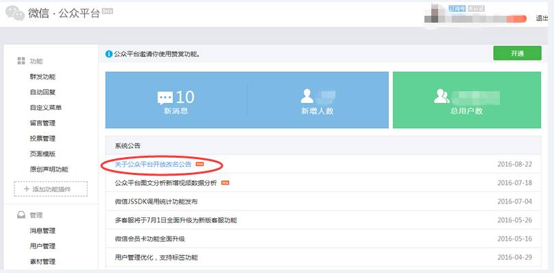
Task: Click the 管理 section heading
Action: point(36,215)
